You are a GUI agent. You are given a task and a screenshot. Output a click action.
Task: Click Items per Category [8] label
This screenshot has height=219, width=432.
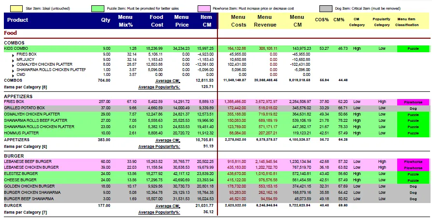(x=25, y=87)
